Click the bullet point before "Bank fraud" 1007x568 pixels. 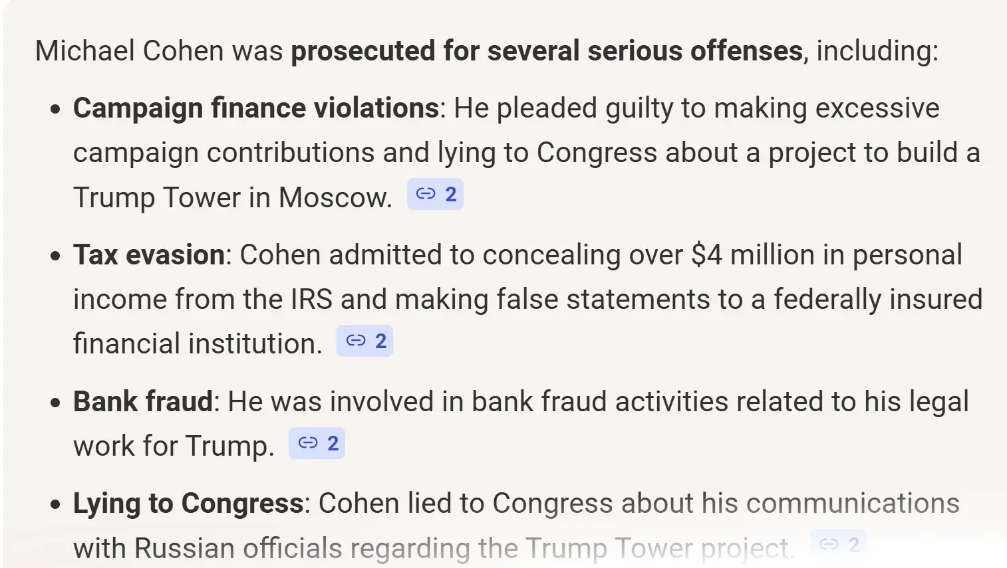(x=56, y=403)
